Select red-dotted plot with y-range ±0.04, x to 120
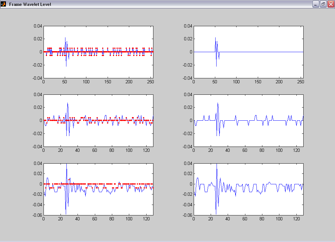The height and width of the screenshot is (242, 335). [x=98, y=121]
